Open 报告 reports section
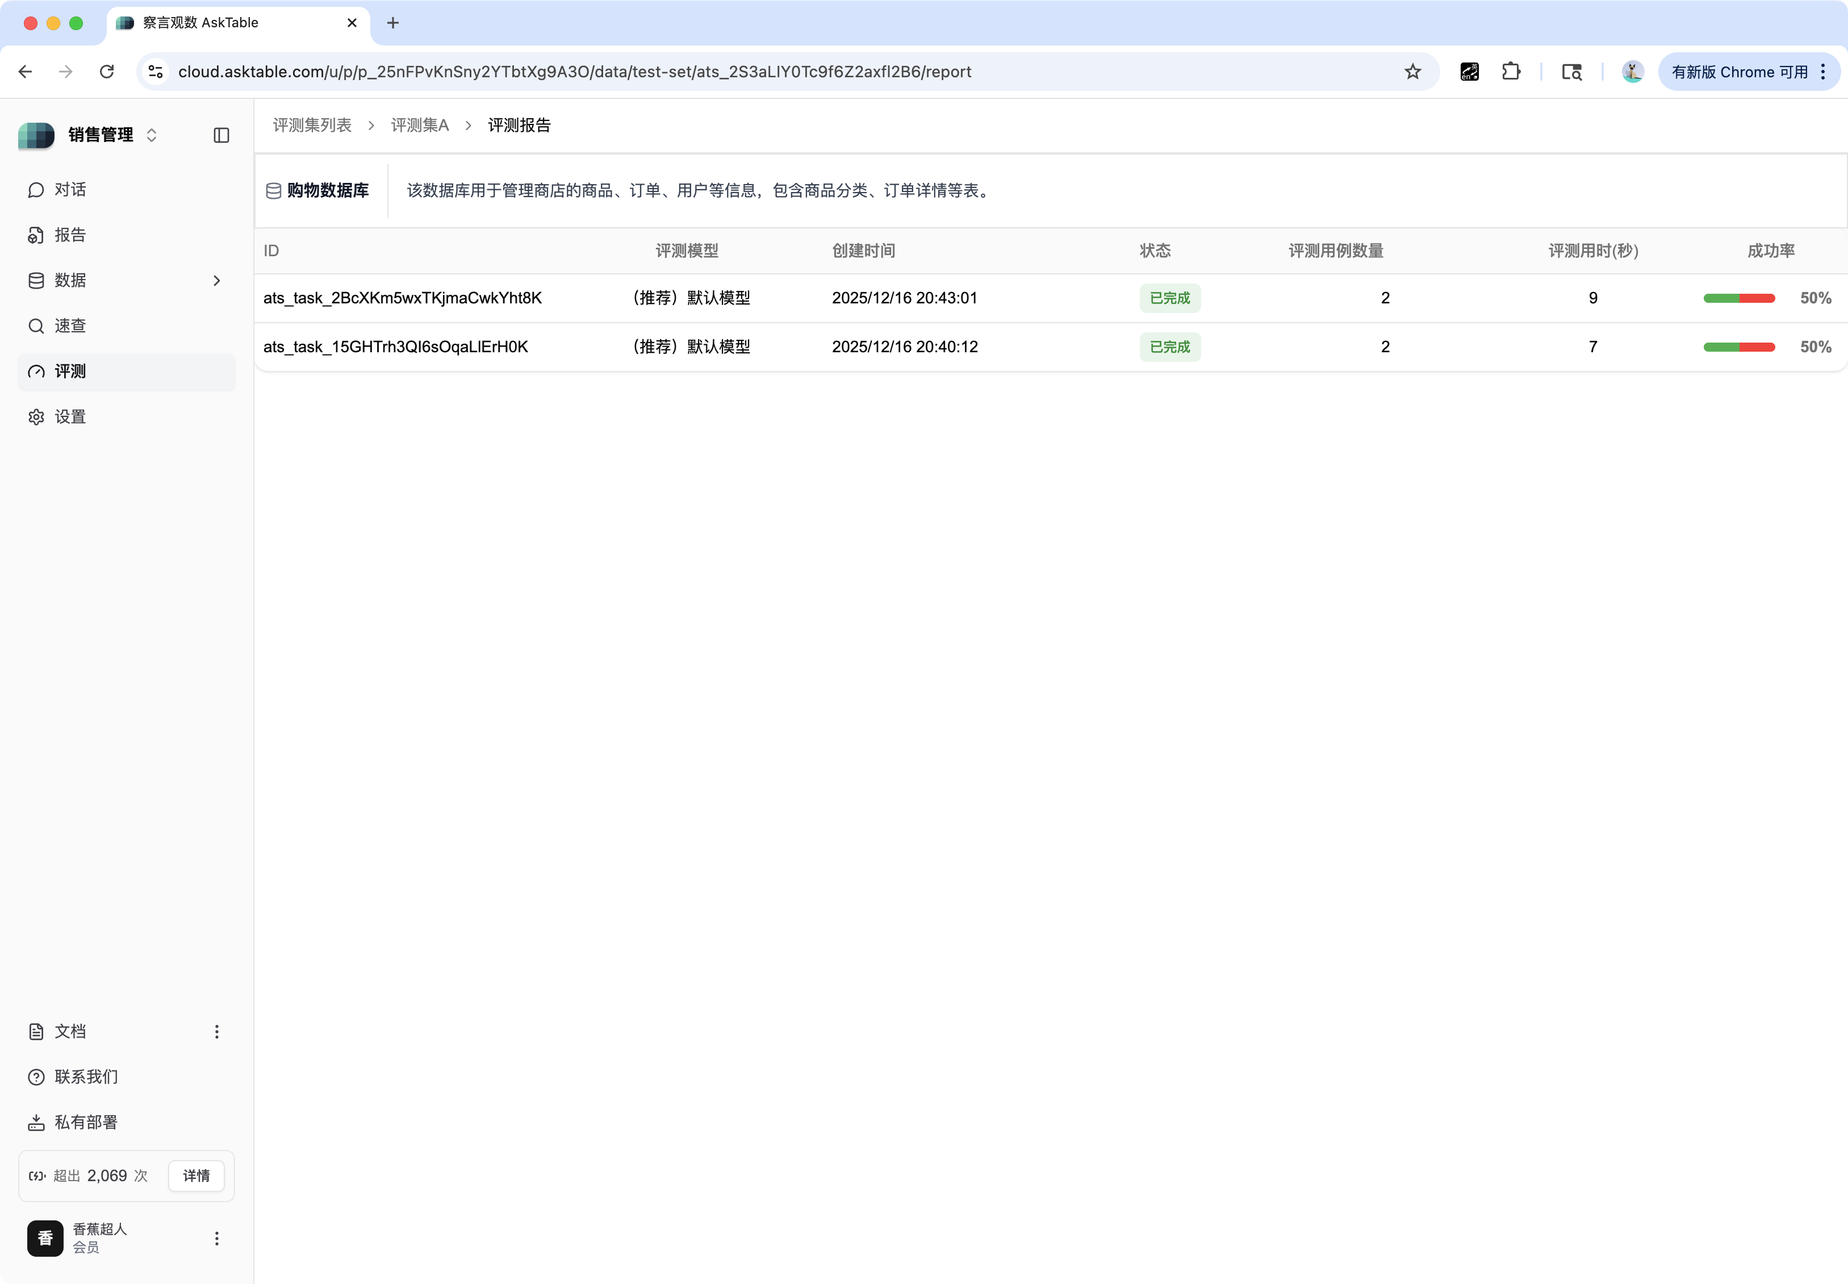 (x=69, y=235)
